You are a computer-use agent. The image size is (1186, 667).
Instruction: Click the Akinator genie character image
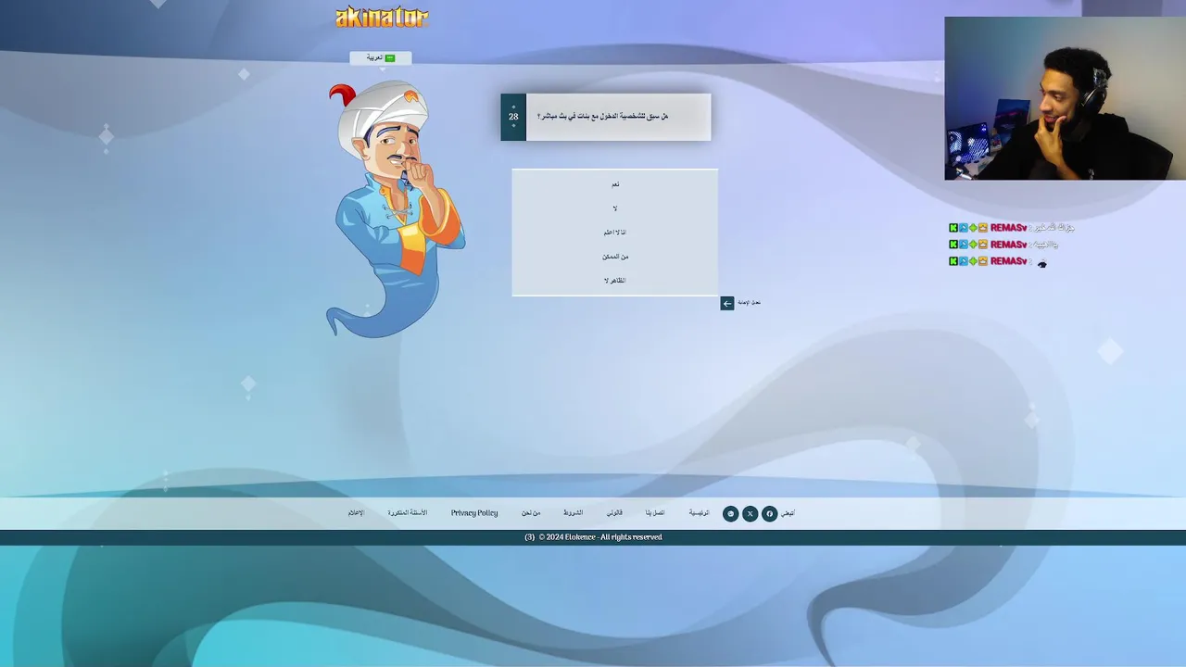point(396,209)
